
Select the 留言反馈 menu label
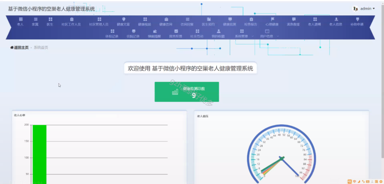176,36
